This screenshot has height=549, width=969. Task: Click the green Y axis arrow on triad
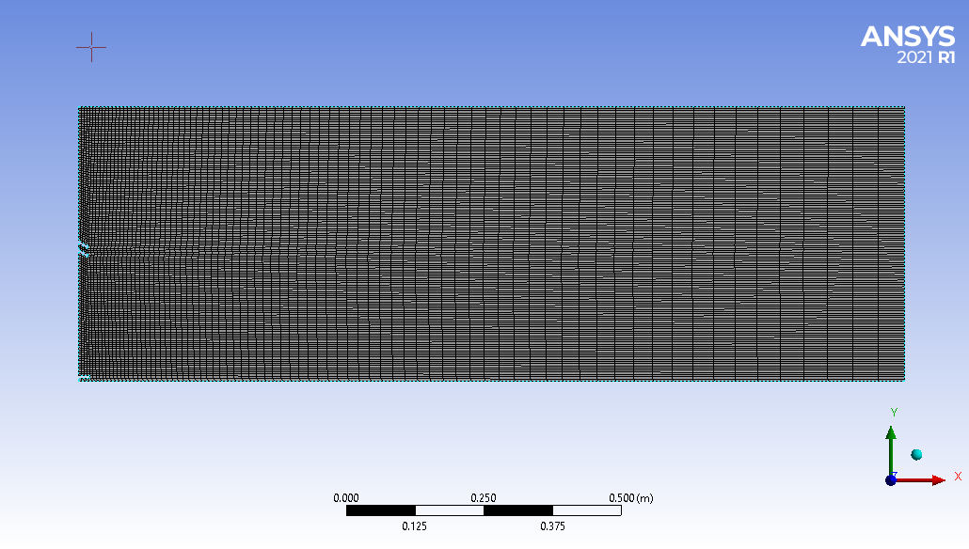tap(891, 440)
